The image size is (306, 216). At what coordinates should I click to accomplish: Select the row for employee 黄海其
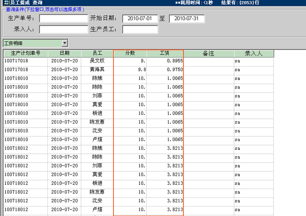point(97,70)
